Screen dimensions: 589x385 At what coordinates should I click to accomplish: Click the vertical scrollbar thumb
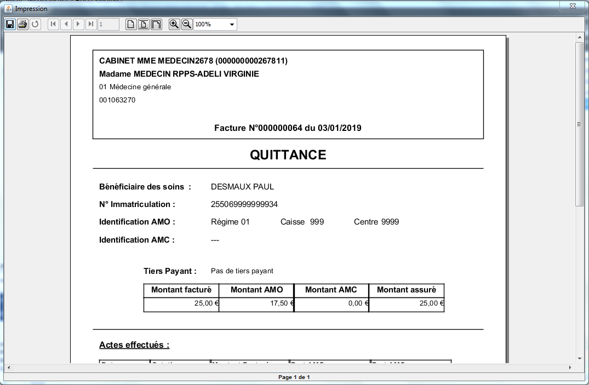click(x=579, y=124)
